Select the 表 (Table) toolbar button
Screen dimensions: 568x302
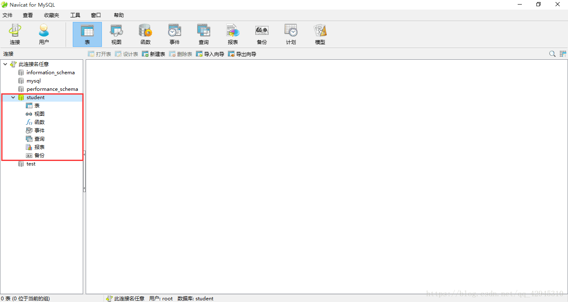[x=87, y=34]
